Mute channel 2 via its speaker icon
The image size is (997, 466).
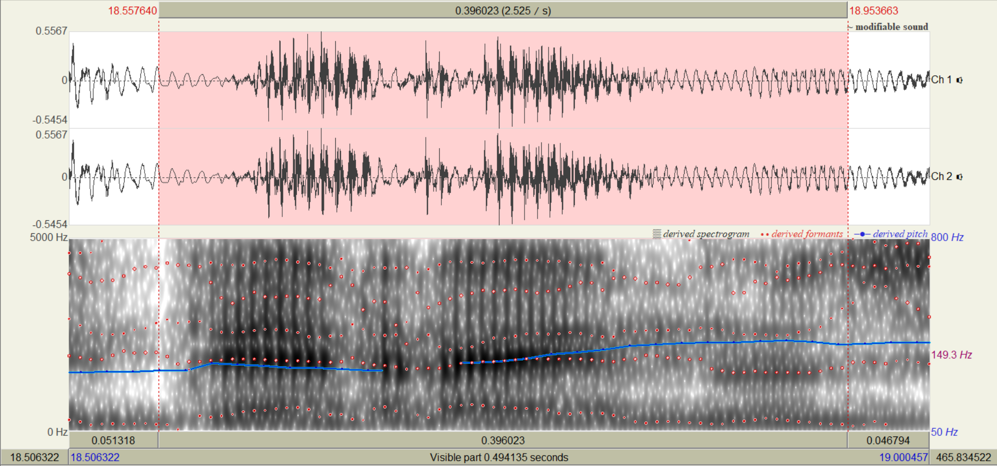(x=959, y=177)
